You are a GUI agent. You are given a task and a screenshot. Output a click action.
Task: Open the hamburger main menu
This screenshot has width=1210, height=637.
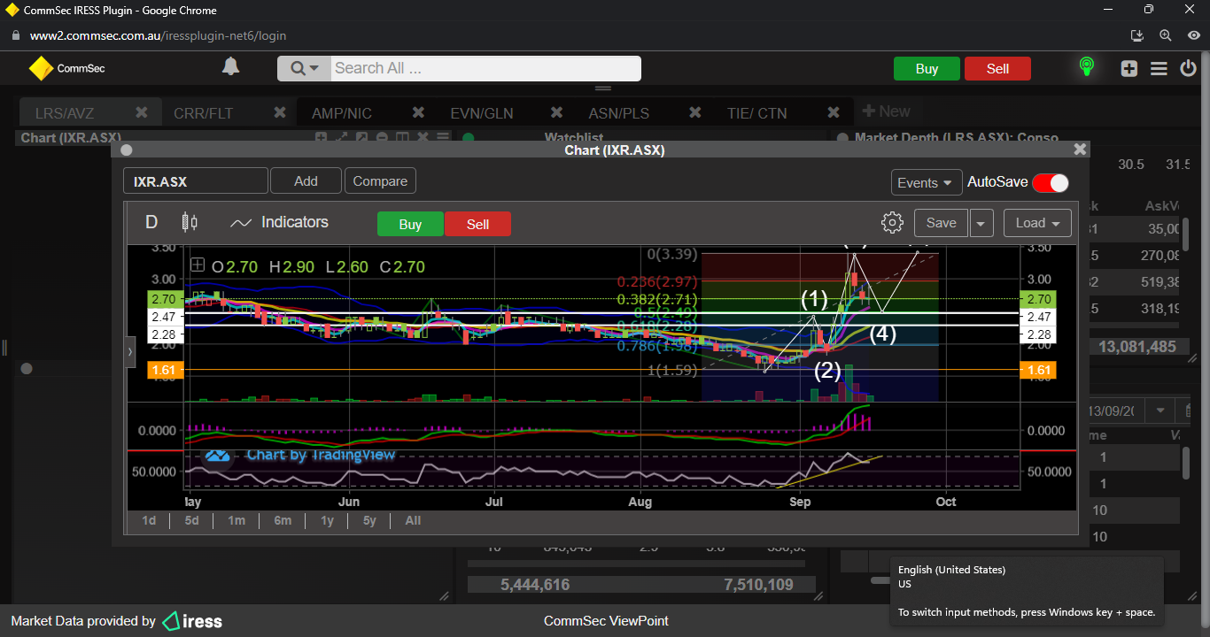tap(1159, 68)
